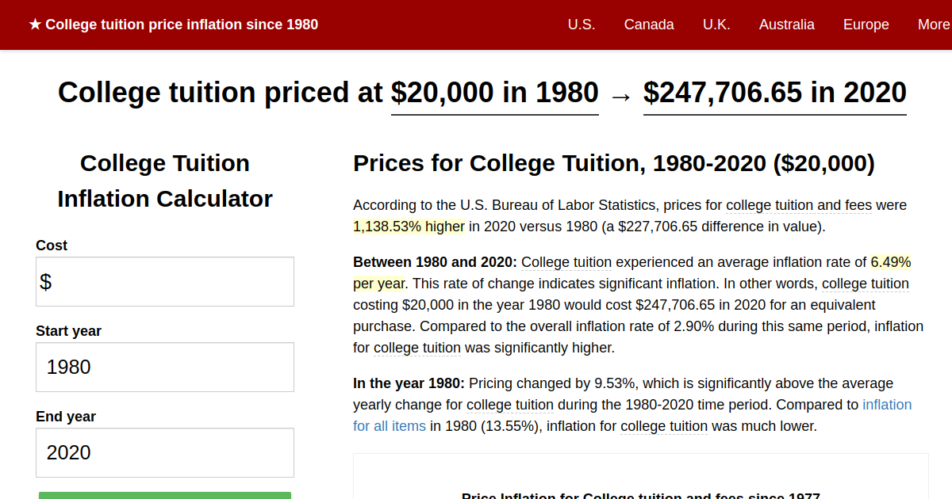The width and height of the screenshot is (952, 499).
Task: Click the highlighted '6.49% per year' text
Action: [890, 262]
